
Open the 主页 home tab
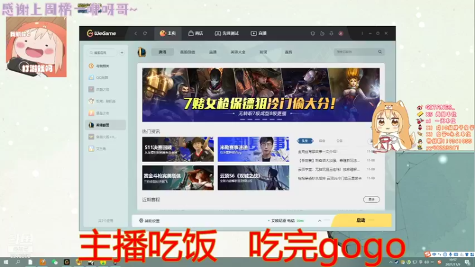168,33
